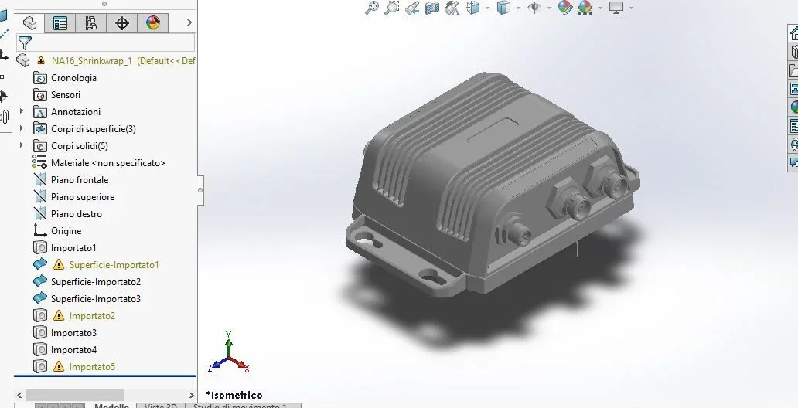Screen dimensions: 798x408
Task: Select Materiale <non specificato> item
Action: pos(108,163)
